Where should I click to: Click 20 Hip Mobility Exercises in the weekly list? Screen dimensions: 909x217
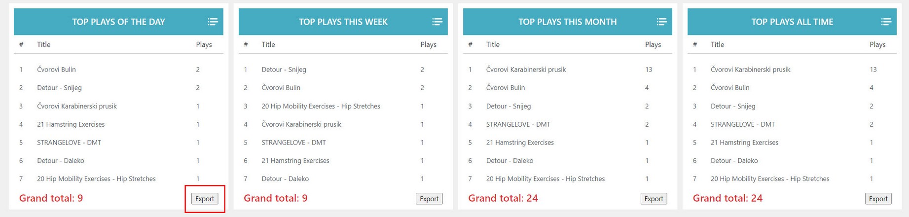[321, 106]
